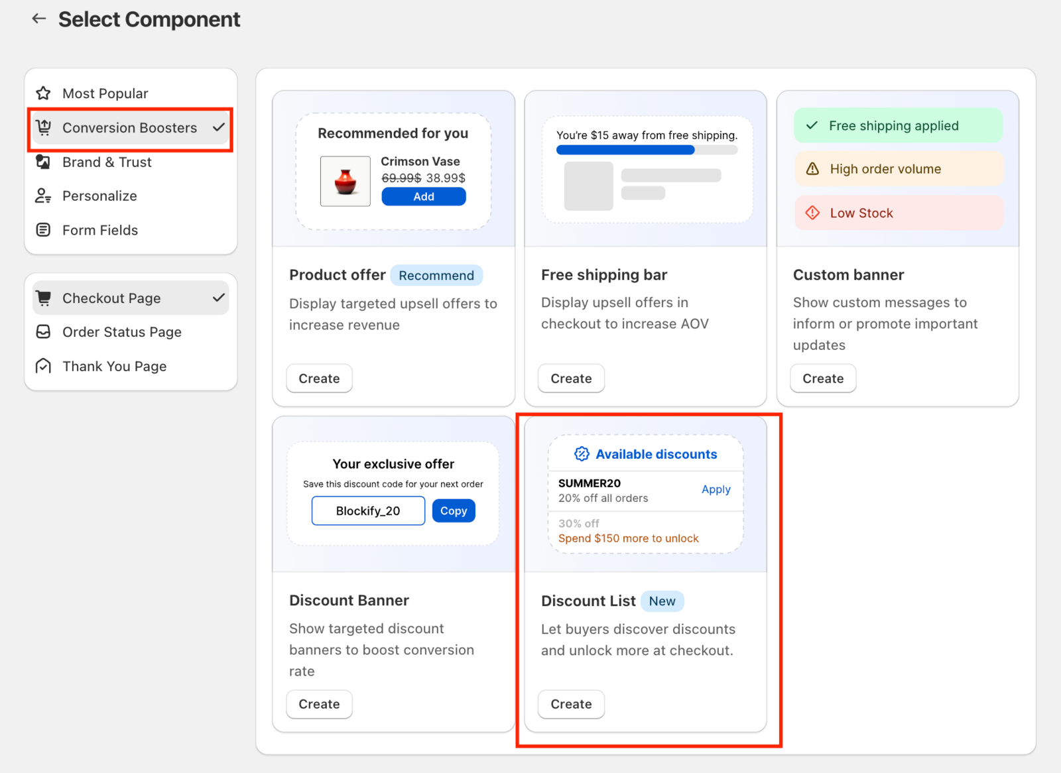Click the New badge on Discount List
This screenshot has height=773, width=1061.
(662, 601)
